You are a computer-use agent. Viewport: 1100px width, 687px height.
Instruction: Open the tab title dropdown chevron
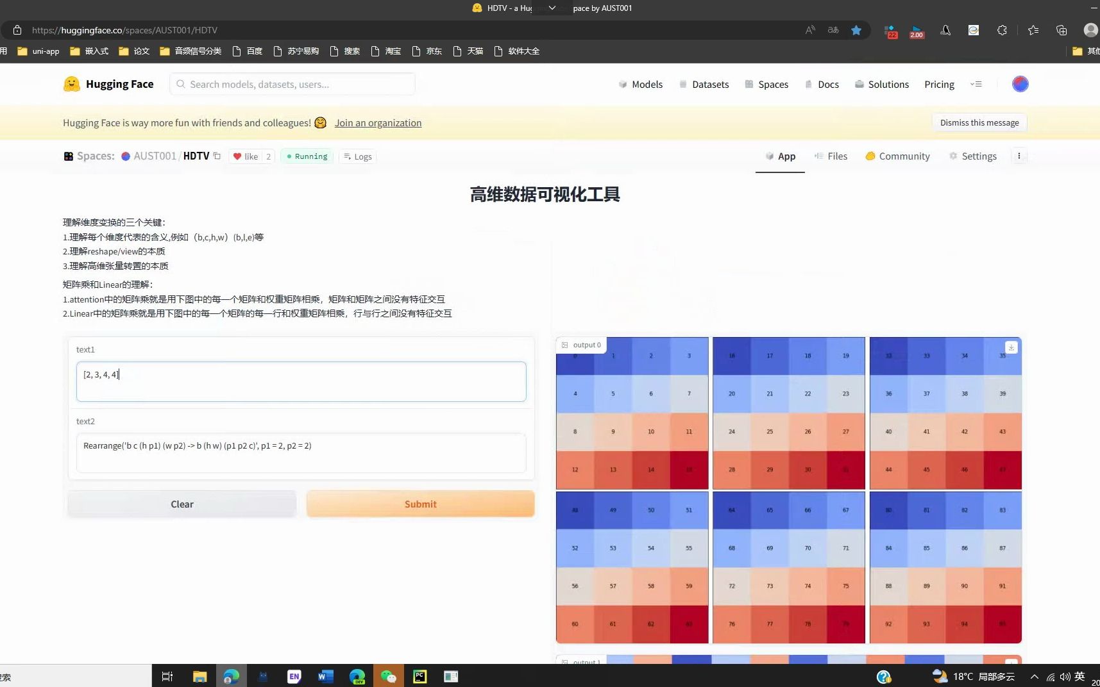[553, 8]
